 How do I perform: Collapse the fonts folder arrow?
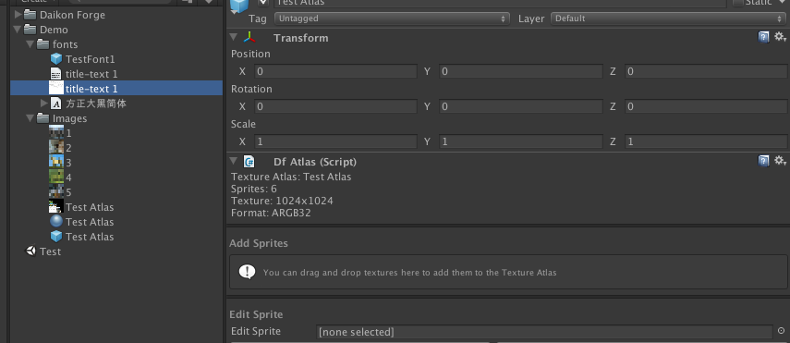click(31, 44)
